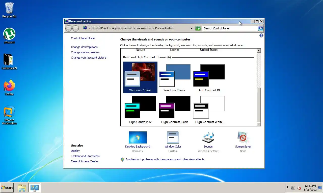
Task: Click the Window Color text link
Action: tap(173, 147)
